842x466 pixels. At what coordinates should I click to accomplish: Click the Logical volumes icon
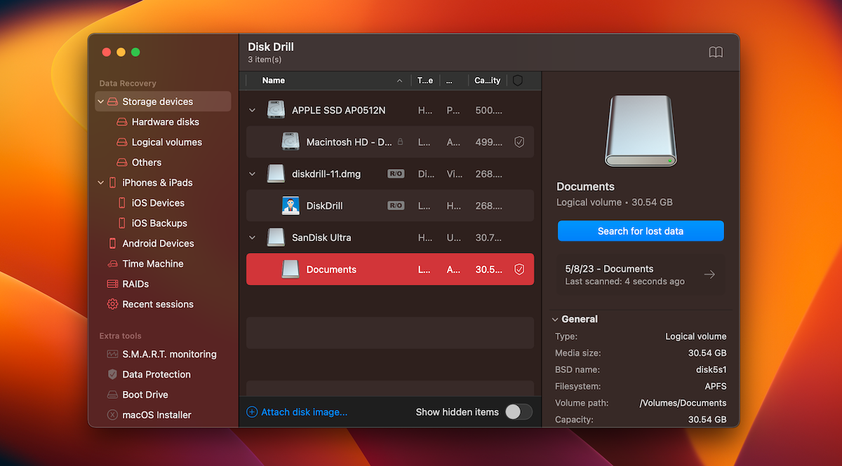coord(122,142)
